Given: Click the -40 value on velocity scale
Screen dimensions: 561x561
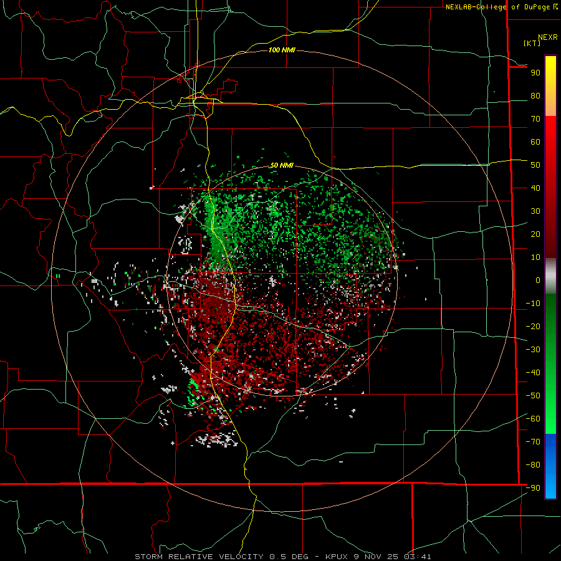Looking at the screenshot, I should [533, 373].
